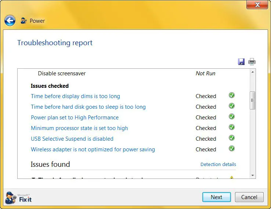
Task: Click the 'Troubleshooting report' title
Action: pos(55,43)
